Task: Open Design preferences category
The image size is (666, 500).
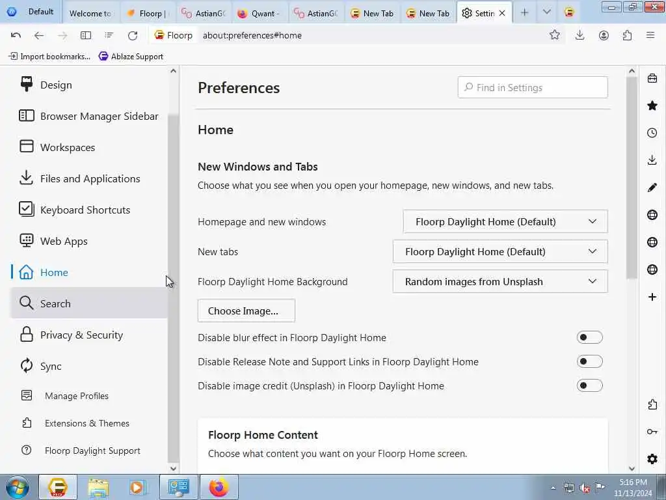Action: click(89, 85)
